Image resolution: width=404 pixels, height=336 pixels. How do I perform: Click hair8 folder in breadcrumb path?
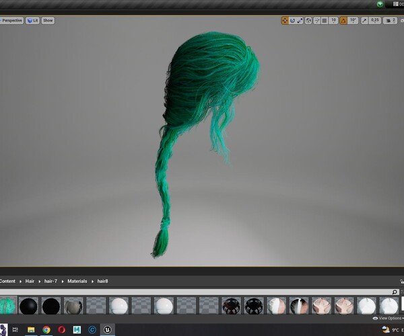(x=102, y=282)
